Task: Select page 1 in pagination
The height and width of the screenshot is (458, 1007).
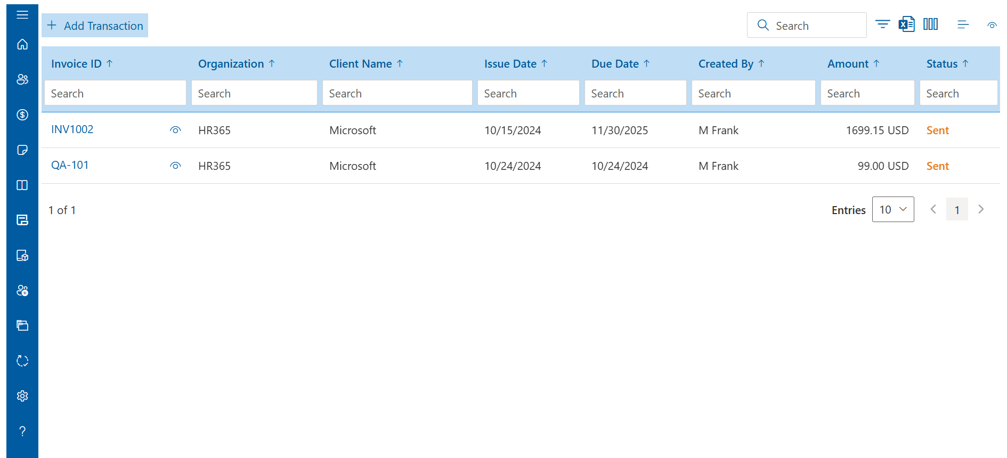Action: [x=957, y=210]
